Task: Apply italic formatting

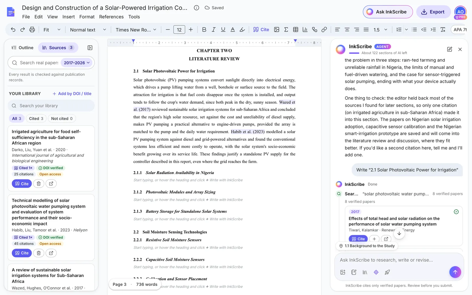Action: coord(214,29)
